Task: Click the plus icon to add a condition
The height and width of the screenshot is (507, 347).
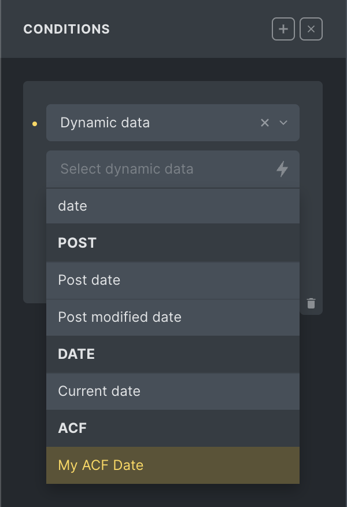Action: click(283, 29)
